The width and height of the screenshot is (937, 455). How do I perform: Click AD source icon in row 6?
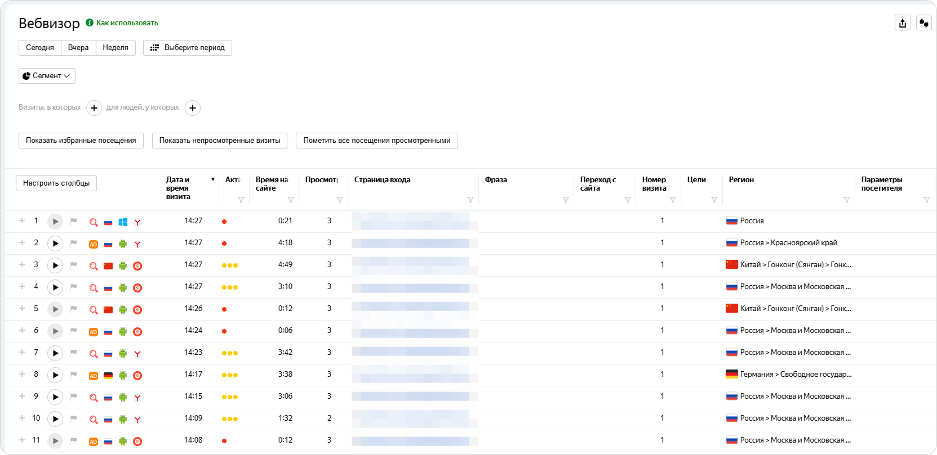pos(94,332)
